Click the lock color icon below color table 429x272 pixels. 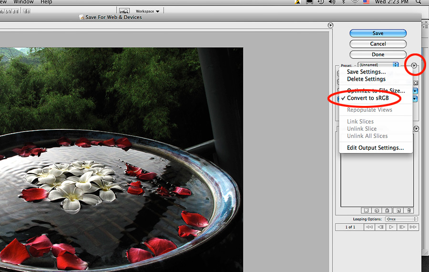click(x=388, y=210)
